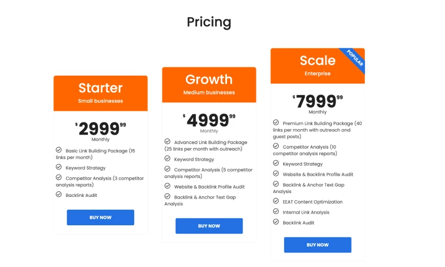445x267 pixels.
Task: Click check icon beside Internal Link Analysis
Action: coord(276,211)
